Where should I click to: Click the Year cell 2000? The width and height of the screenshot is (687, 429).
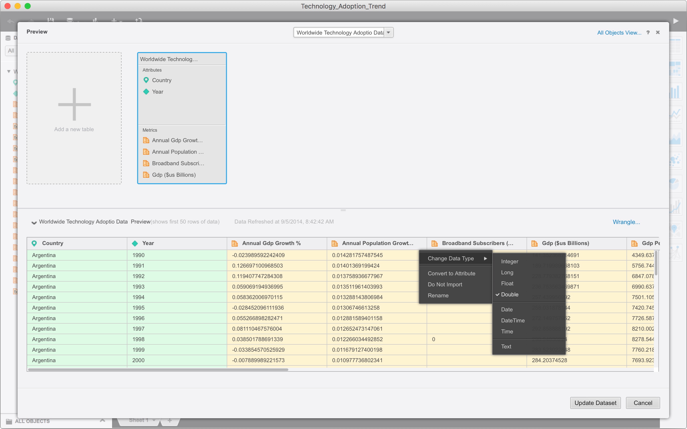tap(177, 360)
